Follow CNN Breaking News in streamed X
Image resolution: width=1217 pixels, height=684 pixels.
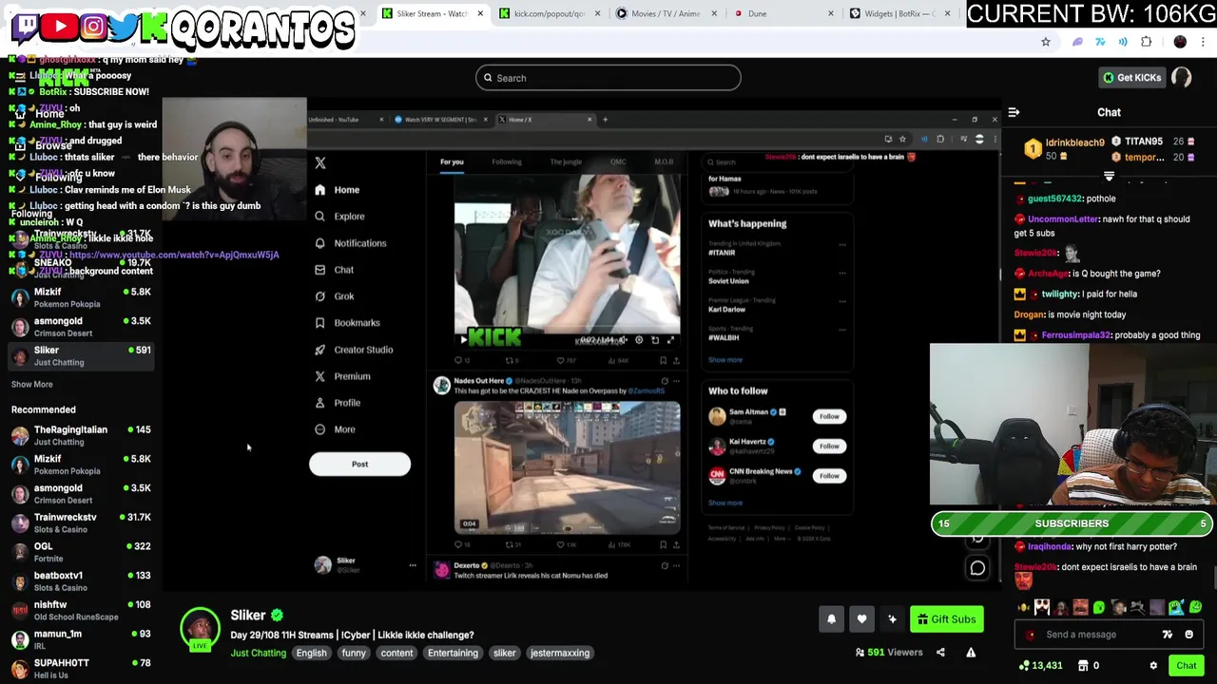point(829,475)
